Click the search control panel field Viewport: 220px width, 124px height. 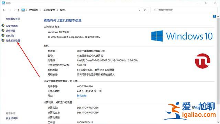(x=184, y=10)
